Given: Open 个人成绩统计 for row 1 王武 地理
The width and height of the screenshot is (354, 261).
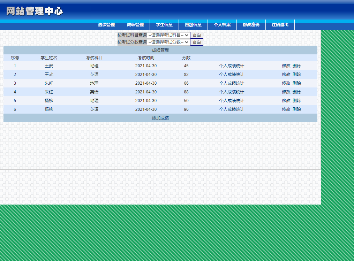Looking at the screenshot, I should click(x=232, y=66).
